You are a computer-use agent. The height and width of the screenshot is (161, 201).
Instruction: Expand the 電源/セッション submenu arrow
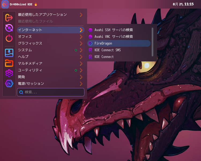(x=81, y=83)
